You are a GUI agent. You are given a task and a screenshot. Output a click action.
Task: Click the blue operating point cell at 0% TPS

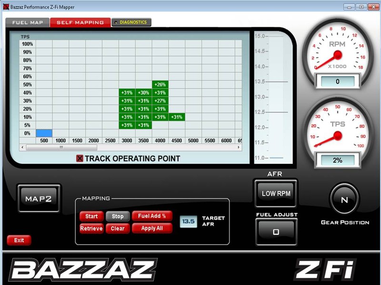point(44,133)
